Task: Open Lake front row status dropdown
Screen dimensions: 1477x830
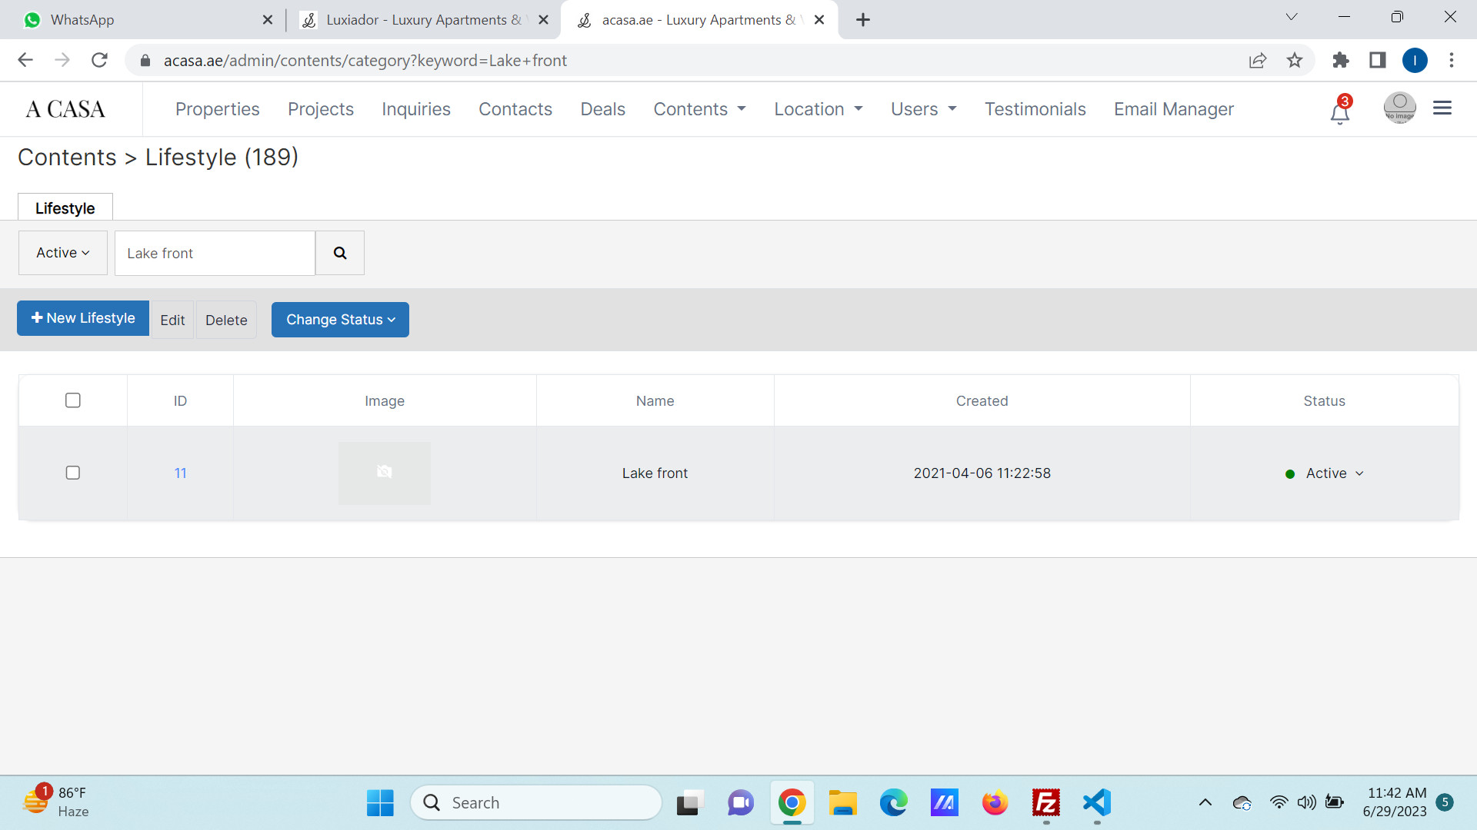Action: coord(1334,473)
